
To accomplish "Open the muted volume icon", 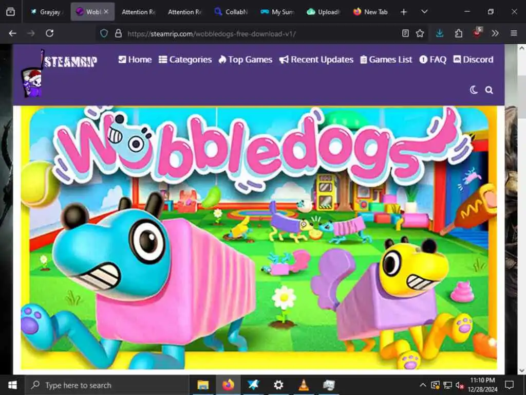I will coord(460,385).
